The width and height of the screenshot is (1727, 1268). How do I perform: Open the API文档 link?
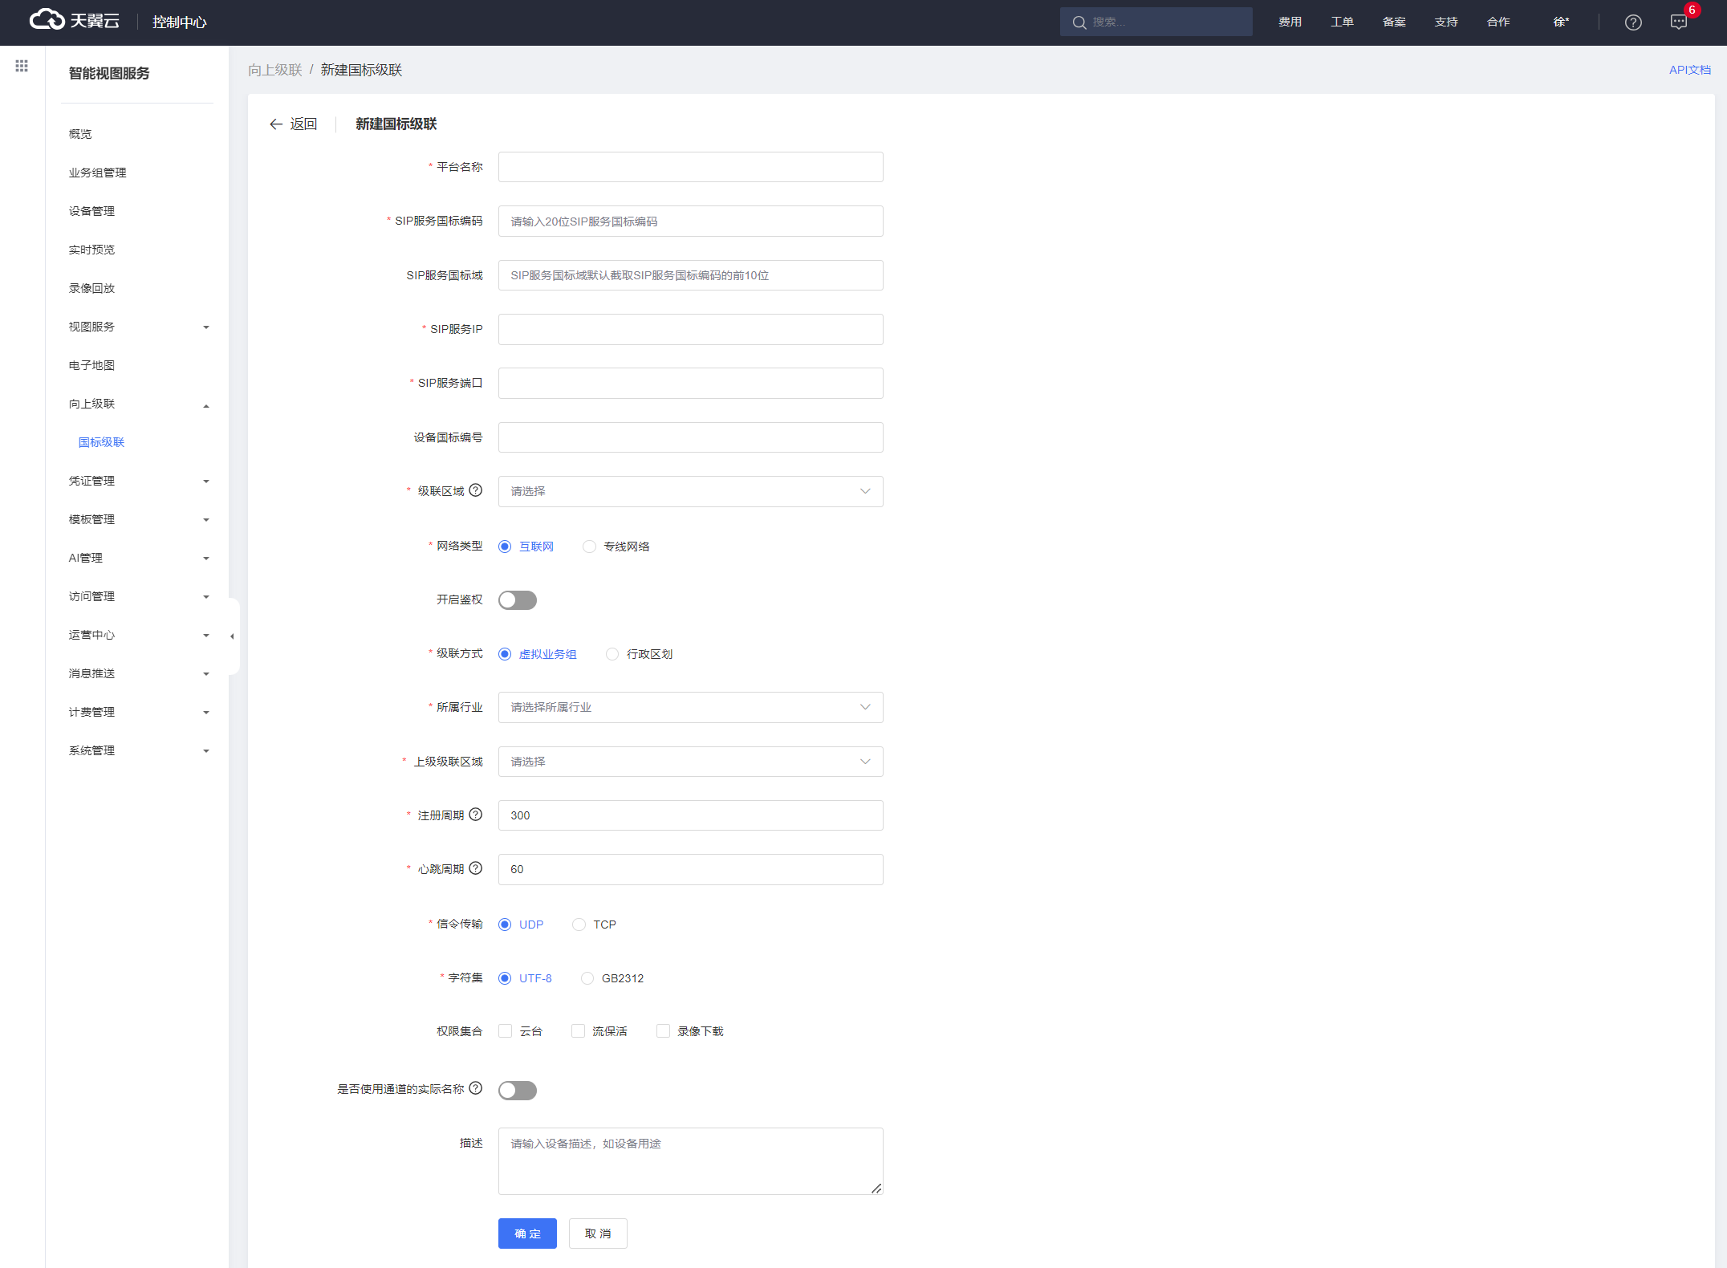click(1689, 70)
